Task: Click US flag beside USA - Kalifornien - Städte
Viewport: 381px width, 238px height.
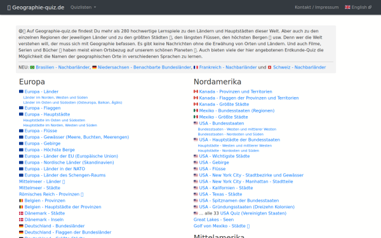Action: (196, 188)
